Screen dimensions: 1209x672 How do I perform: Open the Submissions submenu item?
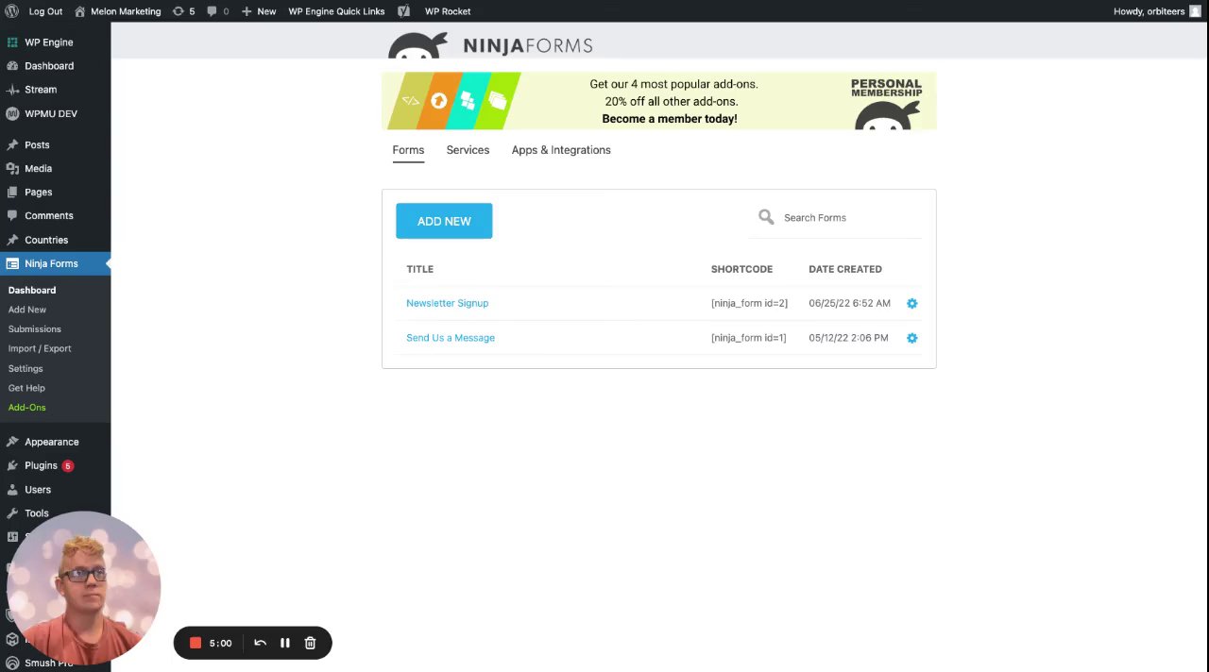(35, 329)
